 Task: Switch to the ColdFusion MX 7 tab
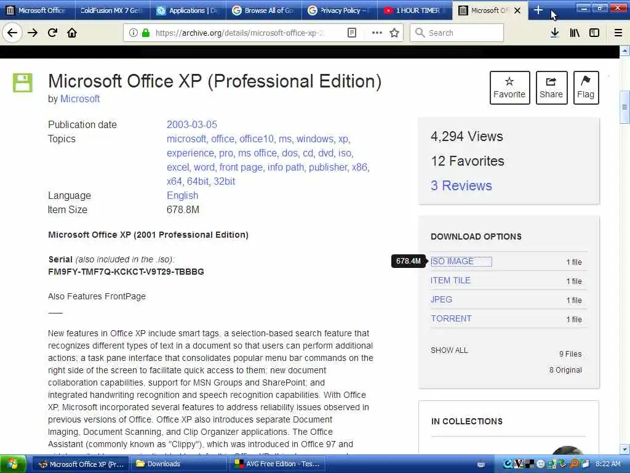113,10
